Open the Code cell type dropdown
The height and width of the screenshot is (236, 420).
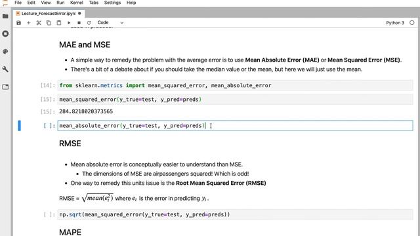110,23
